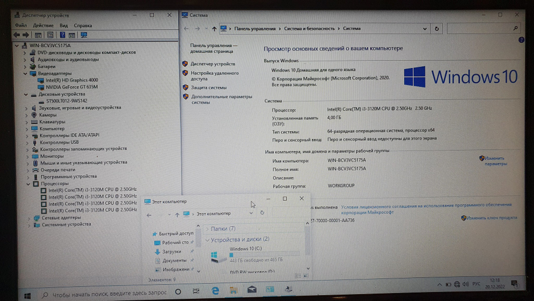Open Microsoft Edge from taskbar
The width and height of the screenshot is (534, 301).
(215, 291)
